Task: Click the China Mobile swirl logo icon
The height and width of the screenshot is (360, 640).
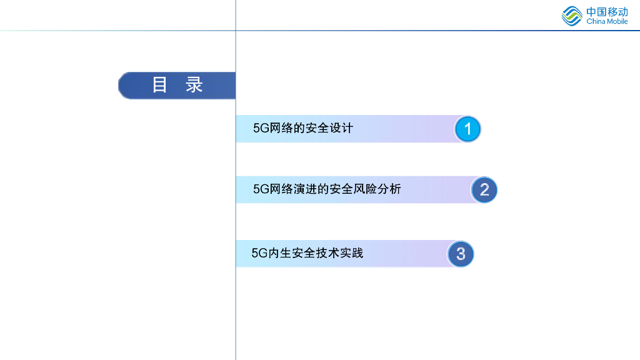Action: [571, 16]
